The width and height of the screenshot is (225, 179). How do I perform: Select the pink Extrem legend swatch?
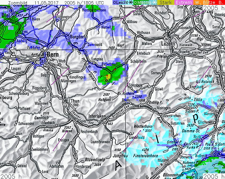[x=184, y=2]
